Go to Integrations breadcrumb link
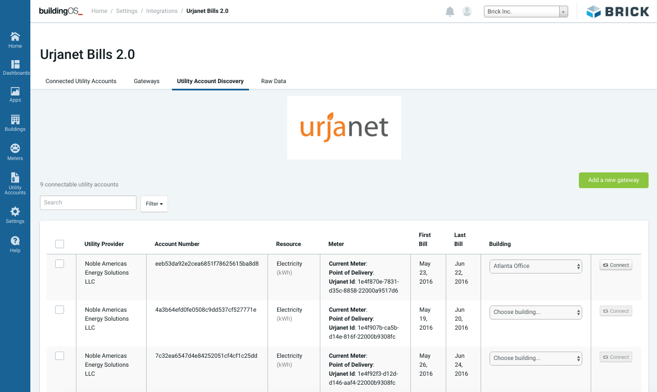Image resolution: width=657 pixels, height=392 pixels. tap(162, 11)
